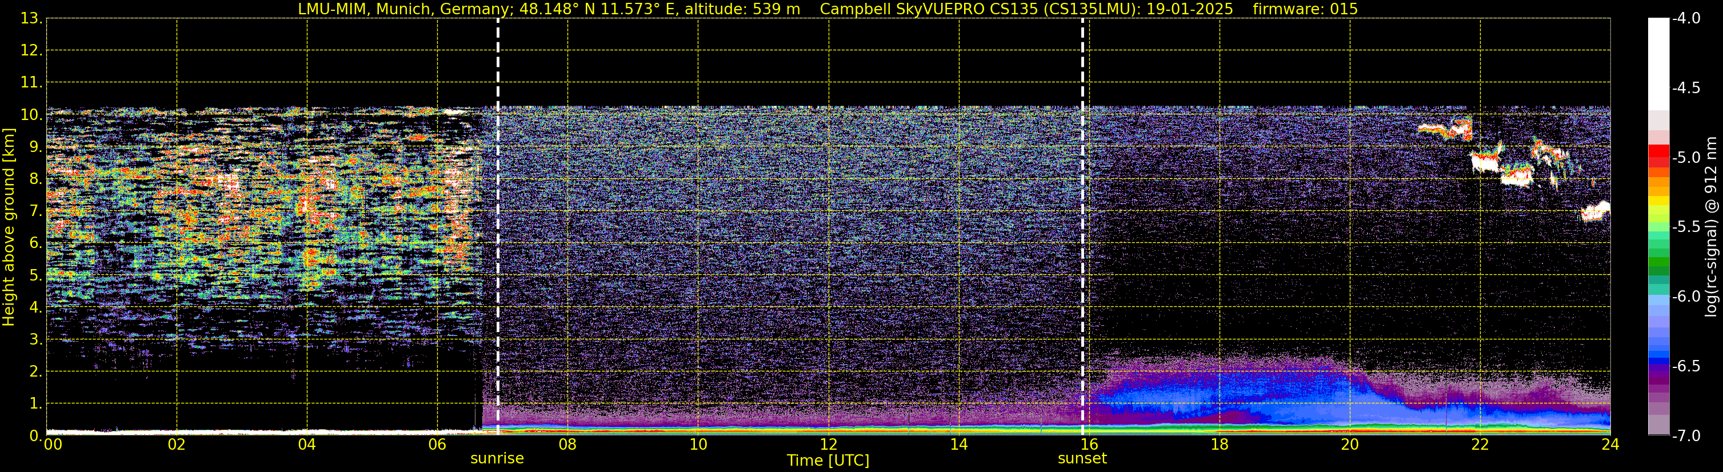1723x472 pixels.
Task: Click the 'log(rc-signal) @ 912 nm' colorbar label
Action: click(1711, 227)
